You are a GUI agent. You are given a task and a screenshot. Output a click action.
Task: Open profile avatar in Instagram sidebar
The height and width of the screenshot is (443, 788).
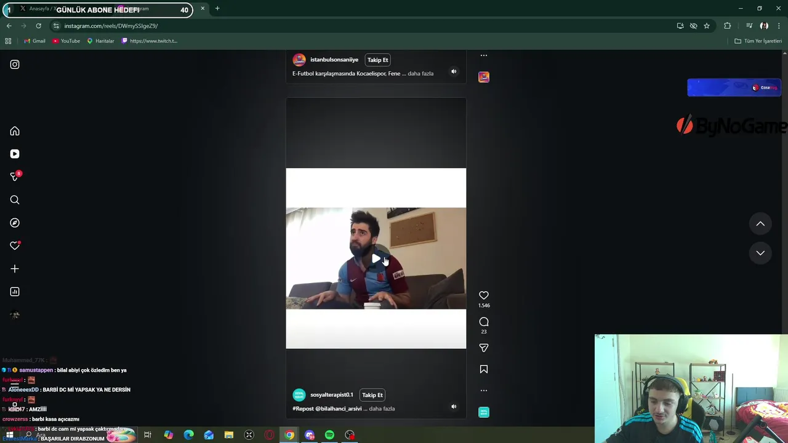click(x=15, y=315)
